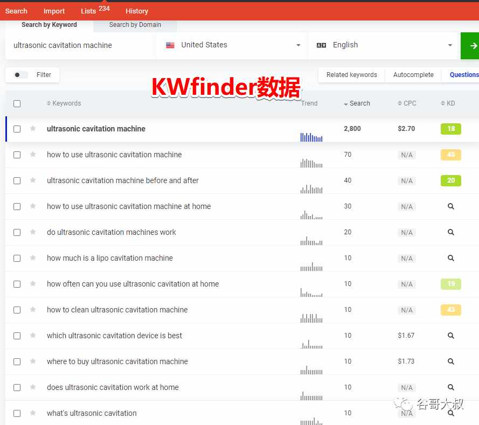
Task: Sort table by Search volume
Action: 357,103
